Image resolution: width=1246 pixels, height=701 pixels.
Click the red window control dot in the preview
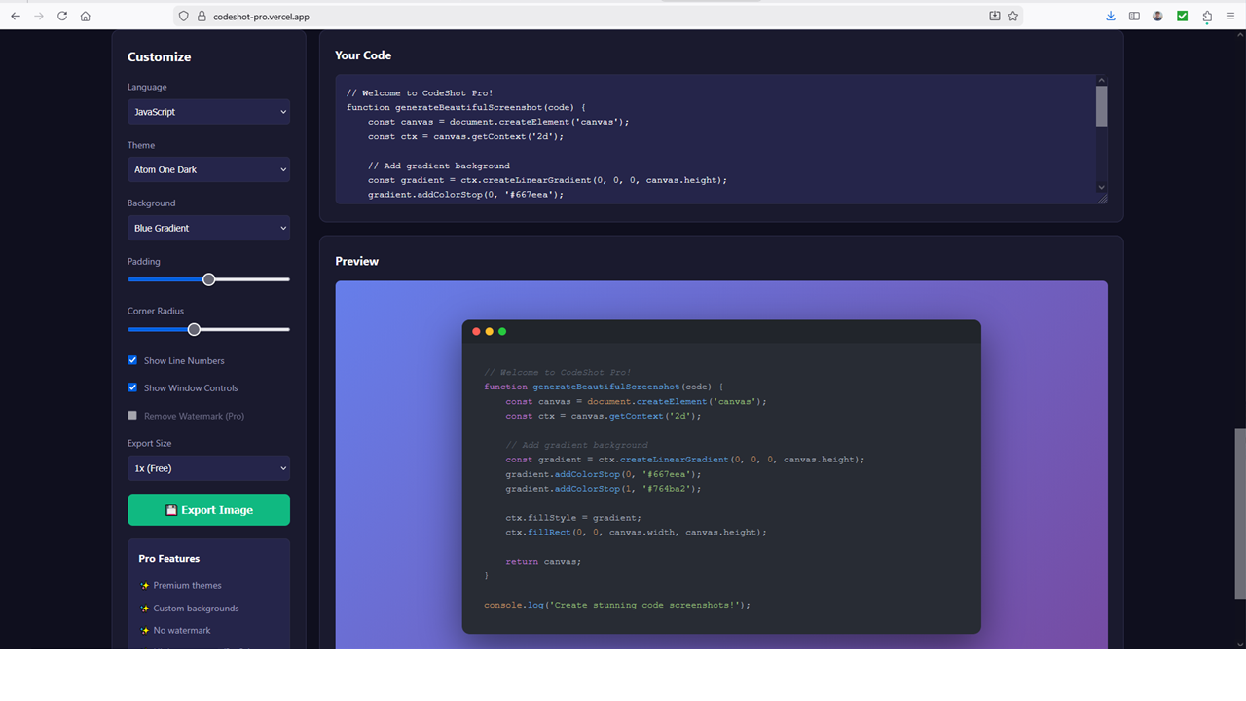coord(476,331)
